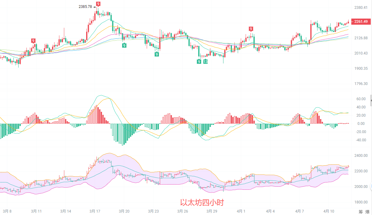This screenshot has width=372, height=215.
Task: Click the 2380.41 price axis label
Action: [361, 8]
